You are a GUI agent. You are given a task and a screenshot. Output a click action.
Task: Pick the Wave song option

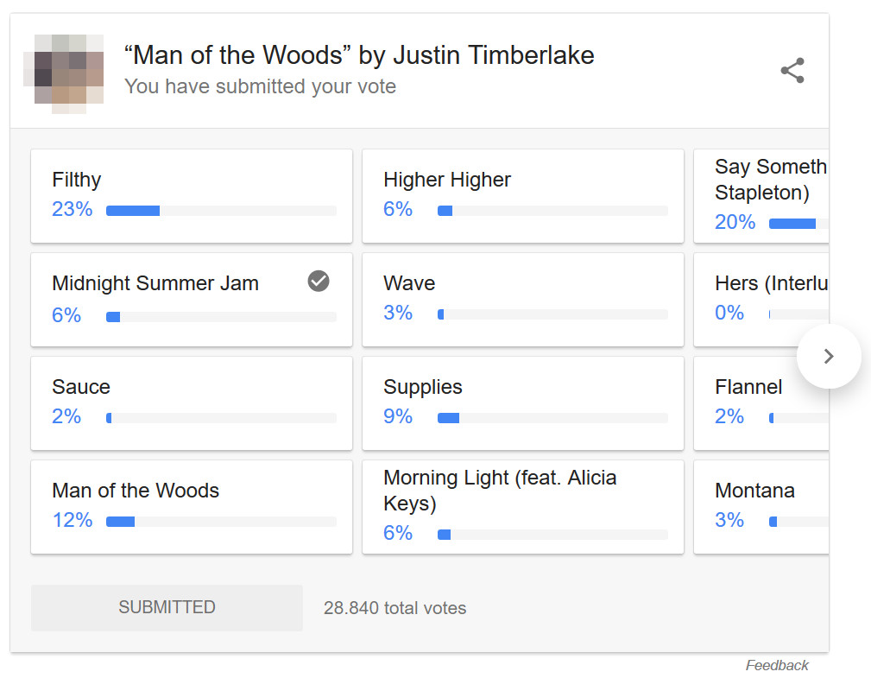[x=522, y=299]
